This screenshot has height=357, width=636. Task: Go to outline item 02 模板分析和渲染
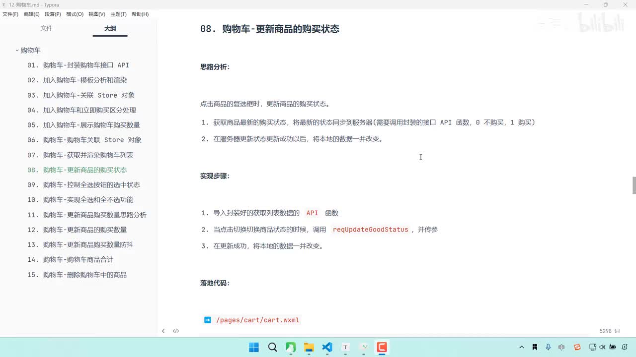coord(77,80)
